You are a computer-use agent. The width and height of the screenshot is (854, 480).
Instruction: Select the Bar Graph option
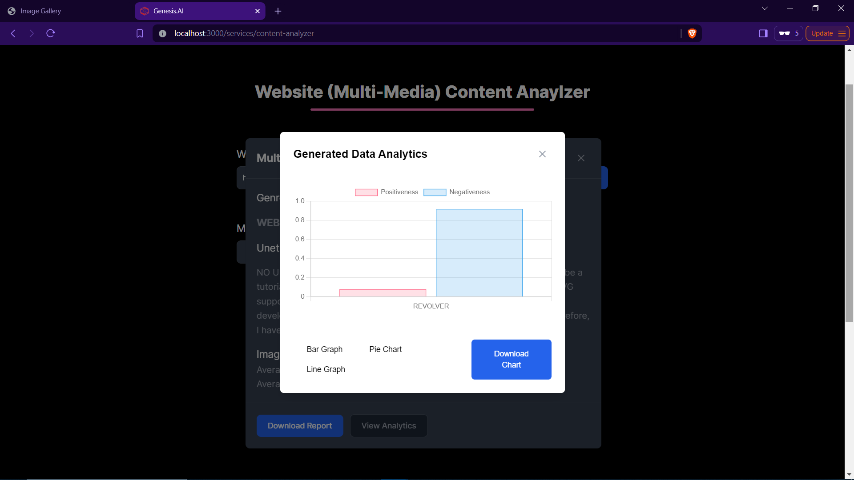point(324,349)
